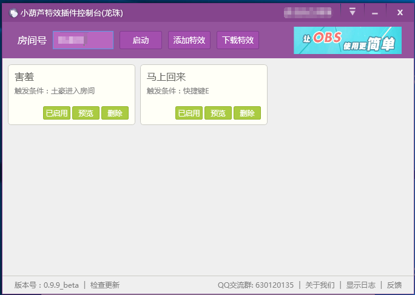415x295 pixels.
Task: Open the dropdown triangle menu in title bar
Action: coord(353,12)
